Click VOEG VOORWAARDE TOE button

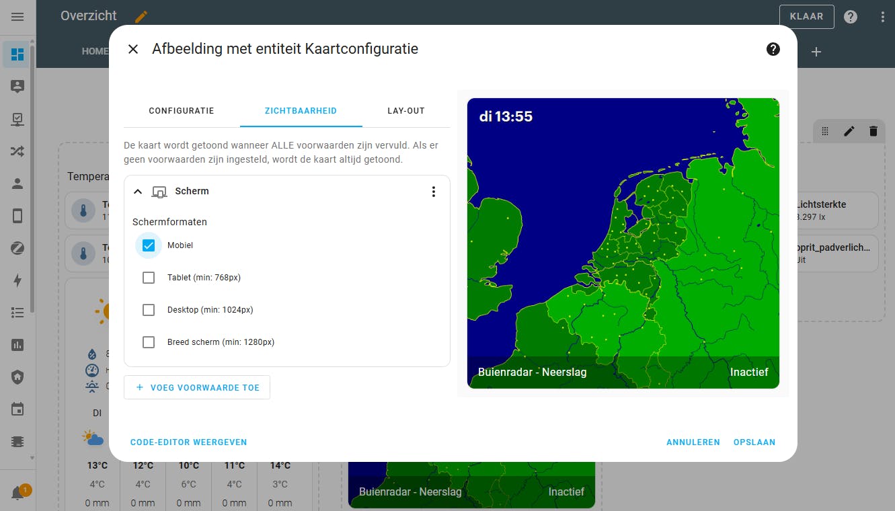pos(197,387)
